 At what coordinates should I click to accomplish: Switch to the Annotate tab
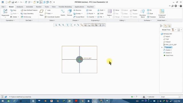[29, 7]
